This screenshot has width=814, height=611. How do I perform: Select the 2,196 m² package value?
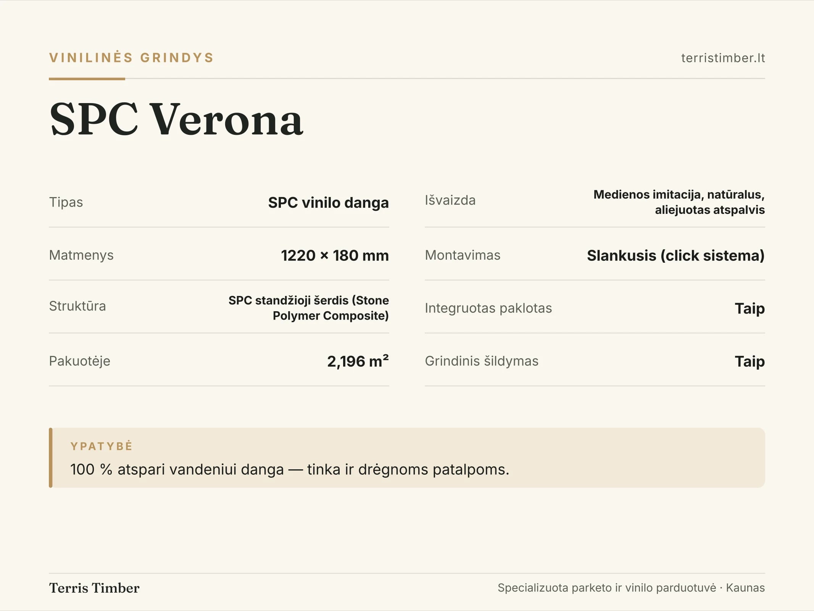click(358, 361)
